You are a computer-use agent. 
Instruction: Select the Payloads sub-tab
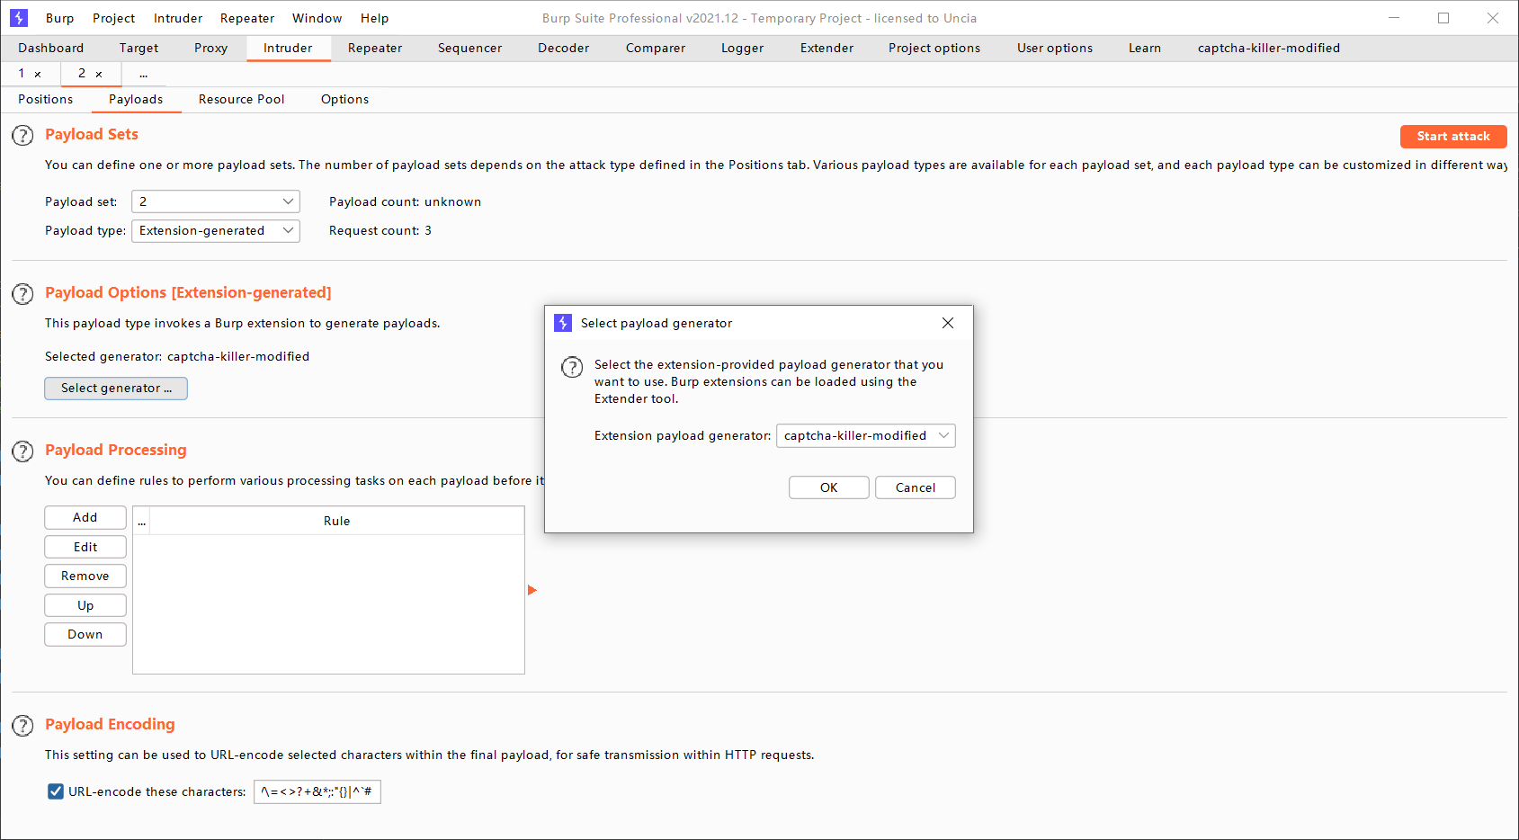coord(136,100)
